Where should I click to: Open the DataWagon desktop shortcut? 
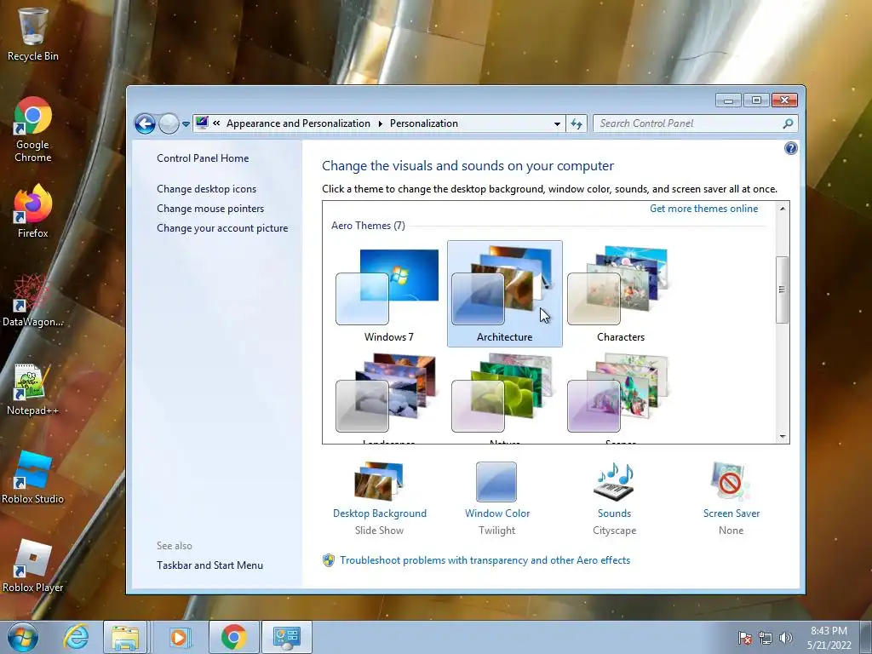pos(33,301)
